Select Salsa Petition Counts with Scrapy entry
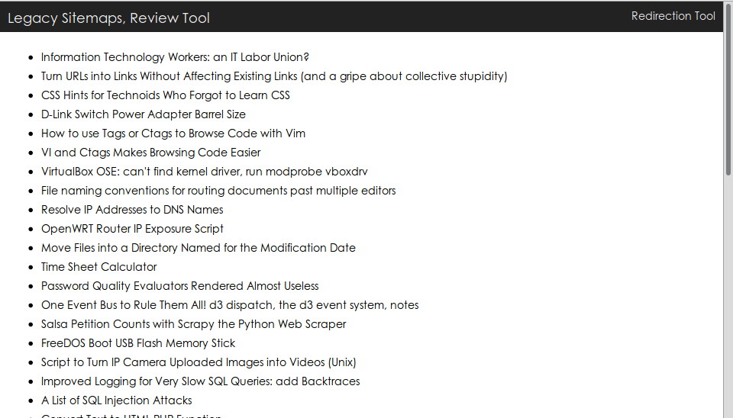This screenshot has height=418, width=733. [x=193, y=324]
